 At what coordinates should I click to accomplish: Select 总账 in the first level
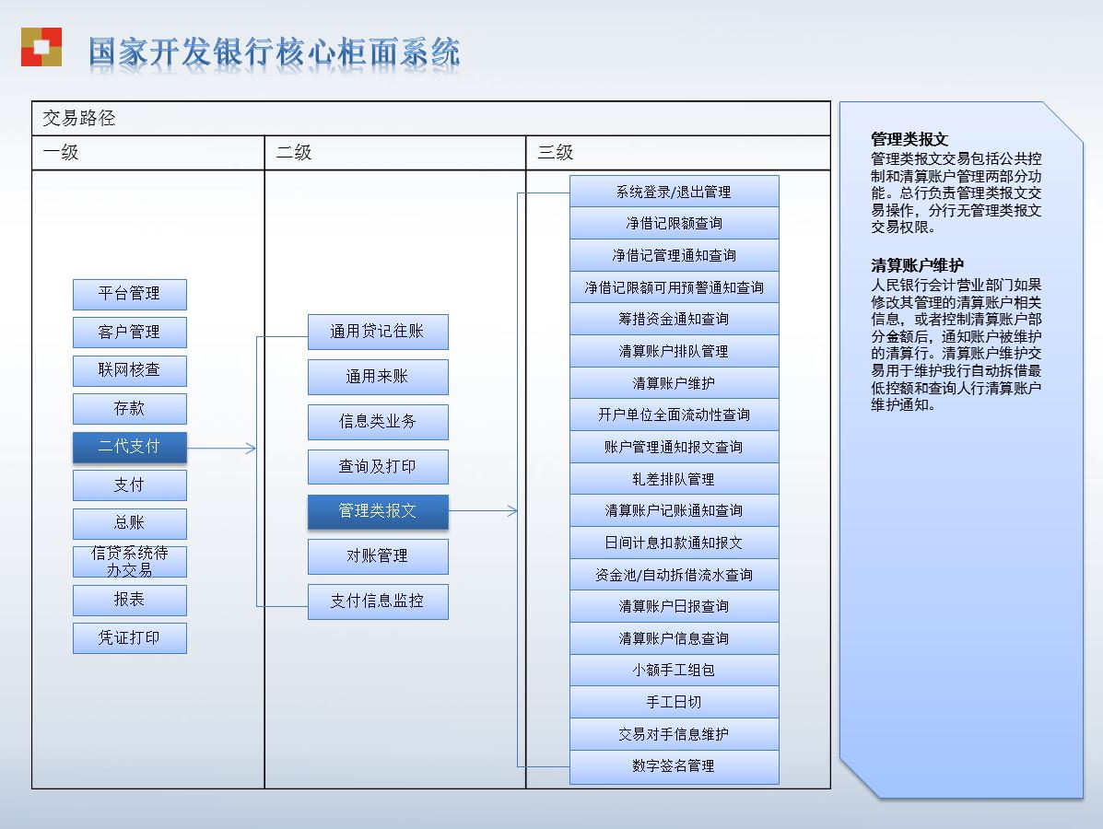pyautogui.click(x=129, y=523)
